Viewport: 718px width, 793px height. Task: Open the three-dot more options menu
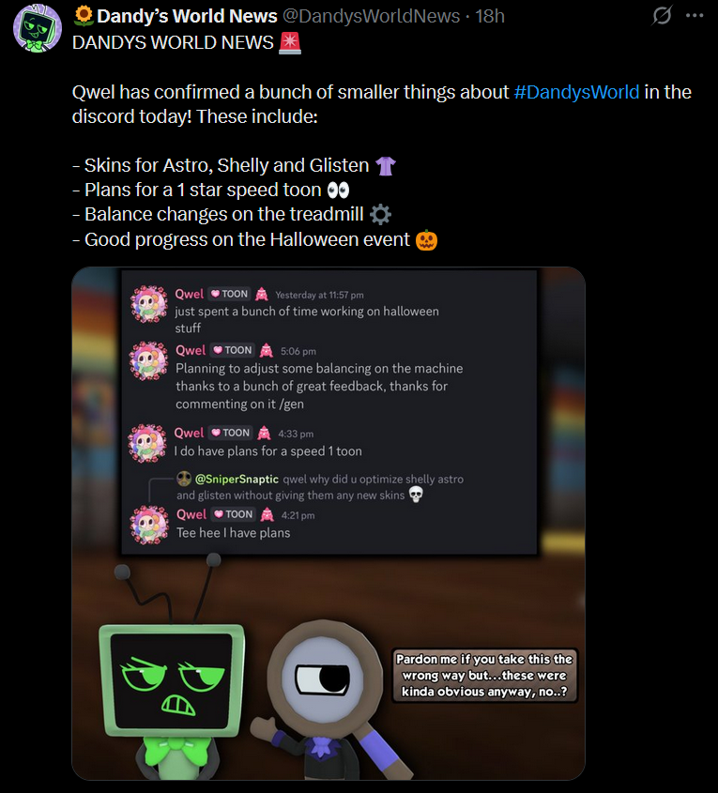coord(695,16)
